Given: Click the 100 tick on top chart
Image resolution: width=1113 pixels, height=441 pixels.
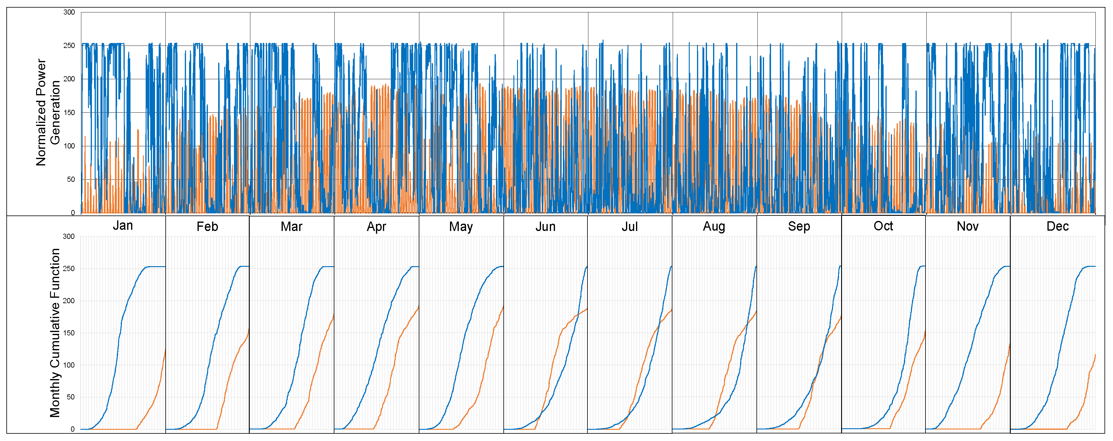Looking at the screenshot, I should coord(69,146).
